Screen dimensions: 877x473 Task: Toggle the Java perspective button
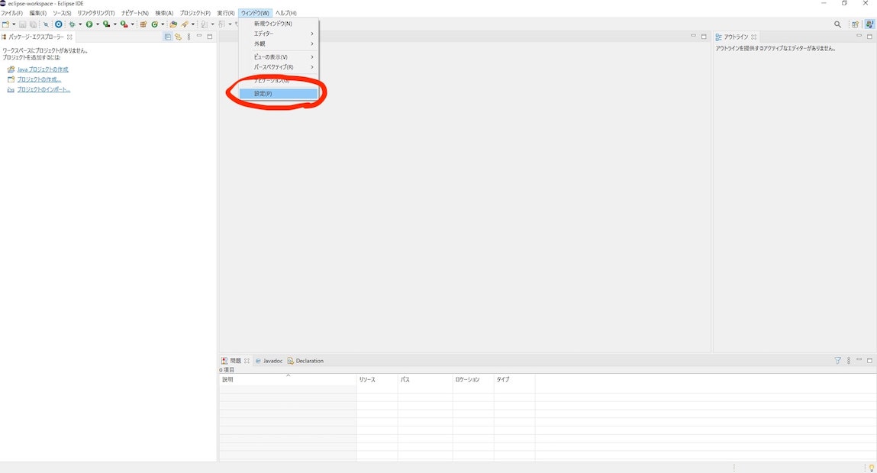[869, 24]
